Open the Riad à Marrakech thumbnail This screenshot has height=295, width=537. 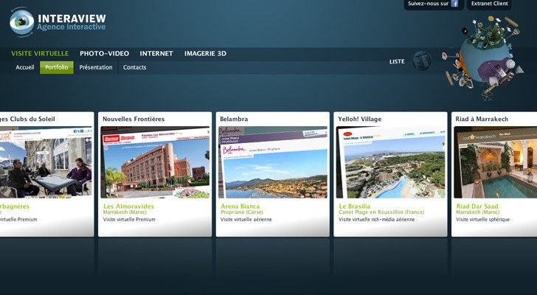(496, 162)
